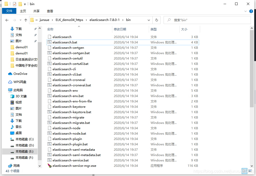Open the quick access toolbar customize dropdown
The image size is (256, 176).
tap(25, 4)
